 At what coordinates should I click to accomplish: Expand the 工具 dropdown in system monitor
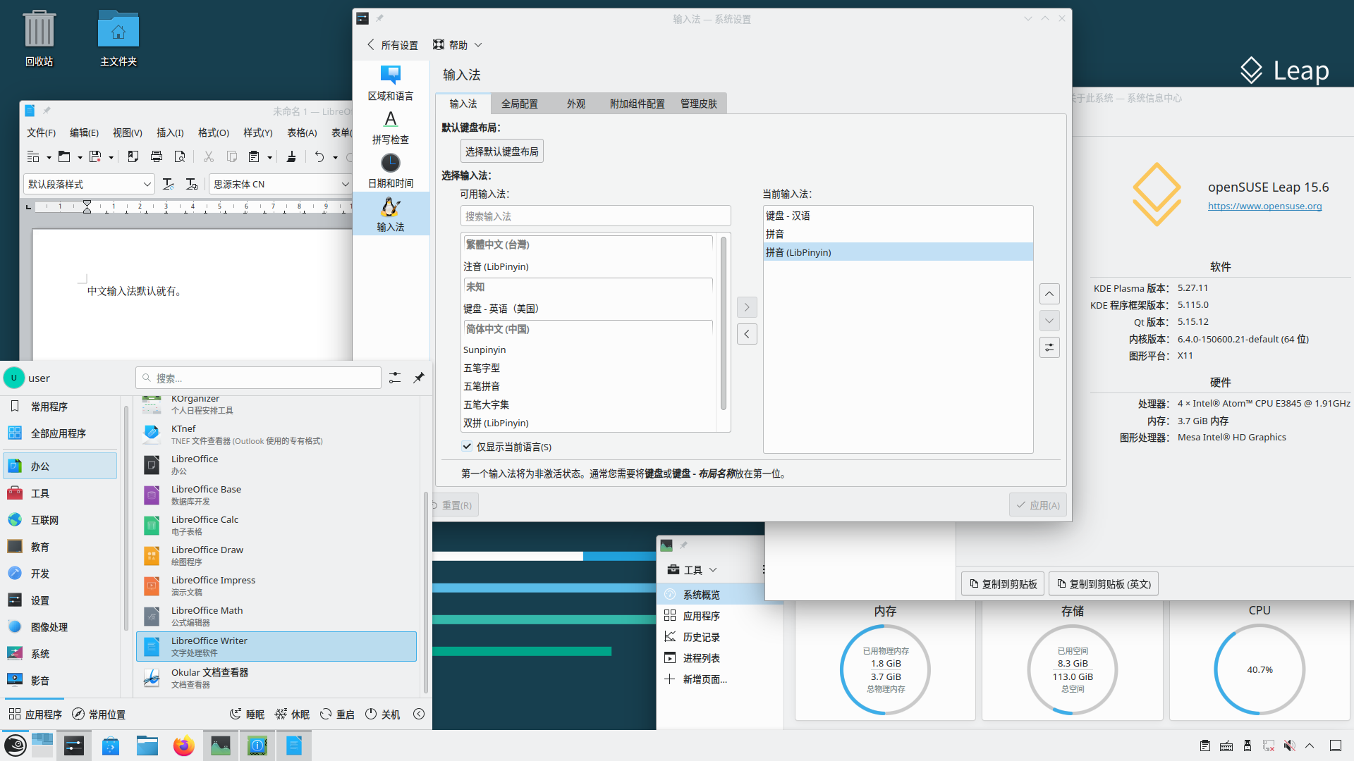tap(693, 569)
